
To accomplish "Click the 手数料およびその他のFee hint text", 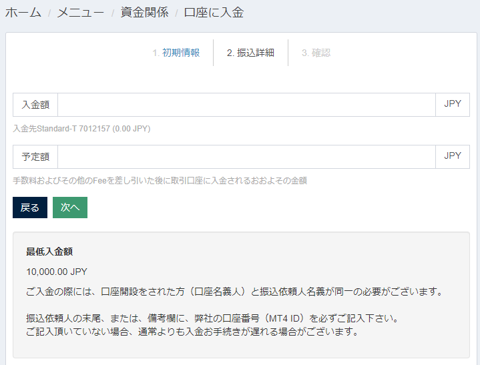I will click(160, 181).
